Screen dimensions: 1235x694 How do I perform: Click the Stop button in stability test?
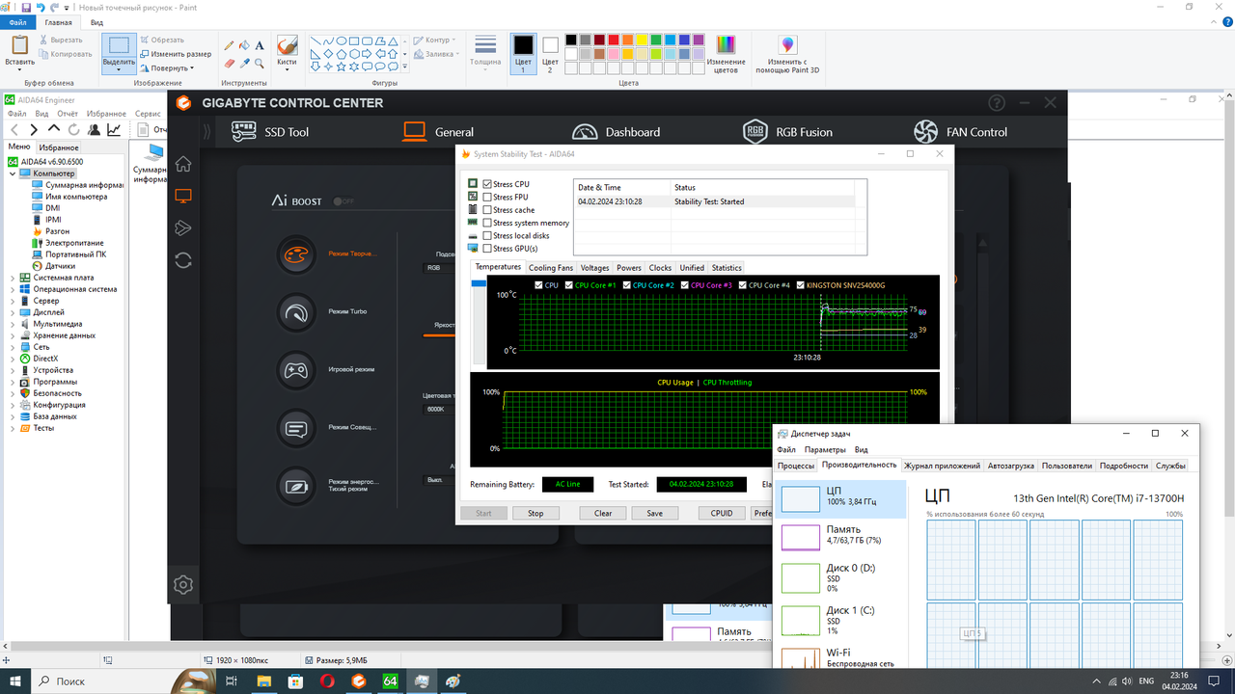click(535, 513)
